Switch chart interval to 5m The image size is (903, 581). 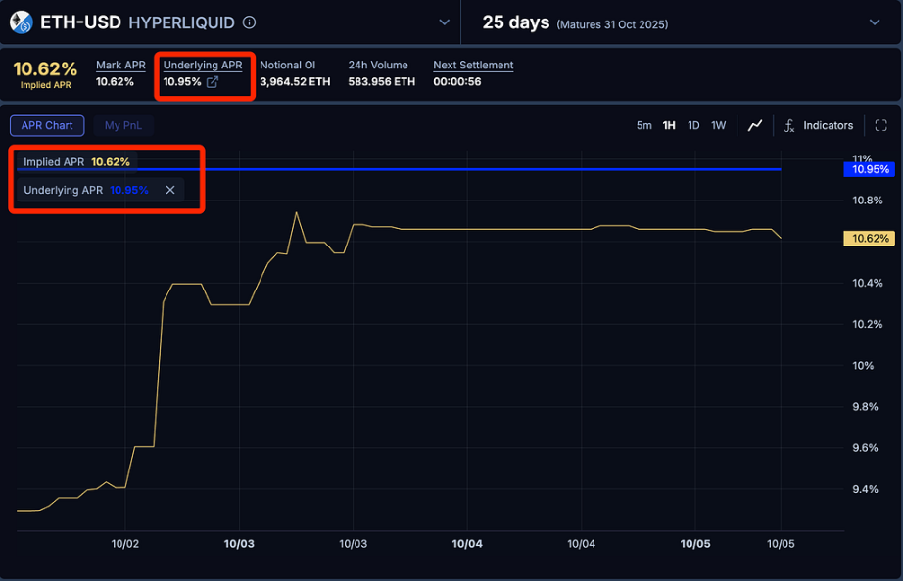(643, 125)
